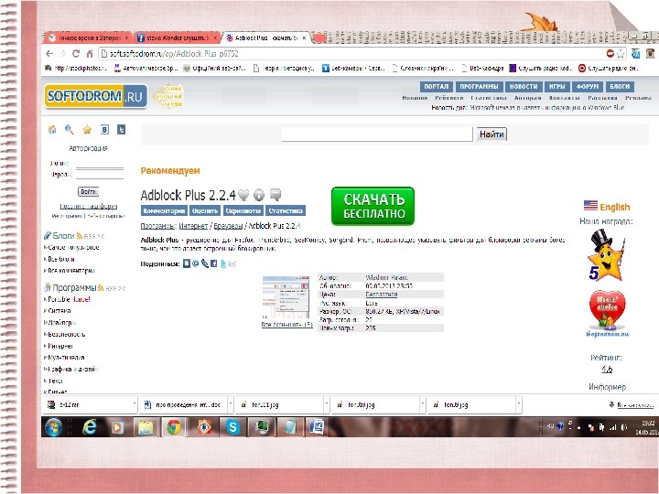Open dropdown arrow of fon11.jpg download

(x=327, y=404)
